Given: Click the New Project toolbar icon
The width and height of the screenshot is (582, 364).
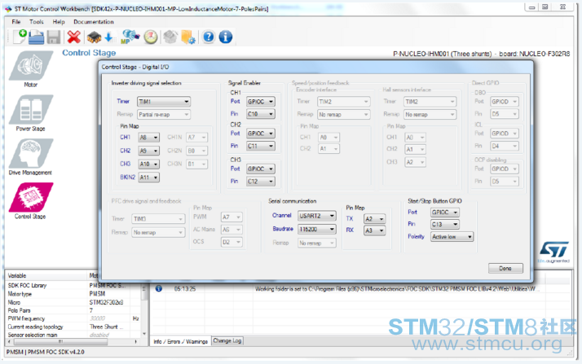Looking at the screenshot, I should point(20,37).
